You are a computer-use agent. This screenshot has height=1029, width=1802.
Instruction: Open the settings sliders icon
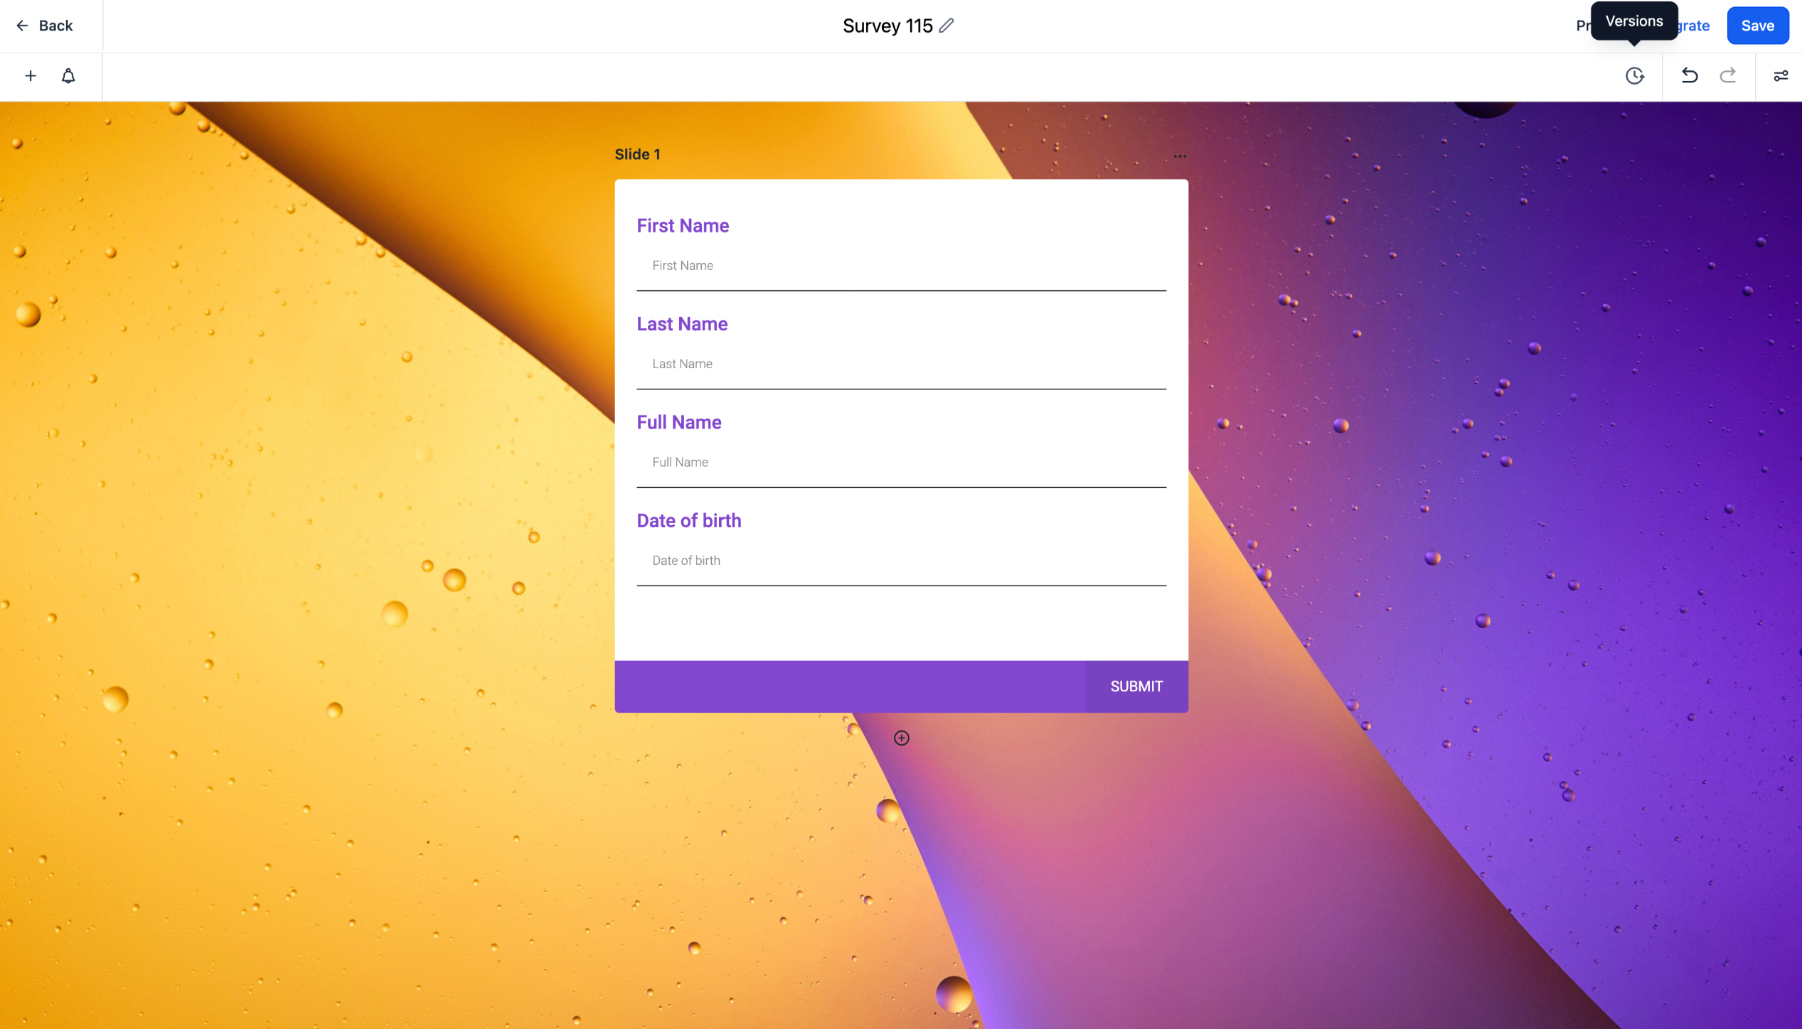pyautogui.click(x=1780, y=76)
